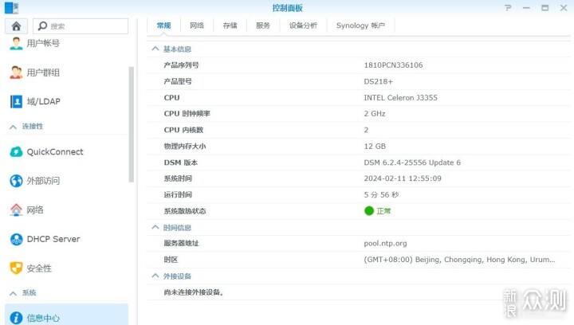
Task: Switch to the 网络 tab
Action: (197, 25)
